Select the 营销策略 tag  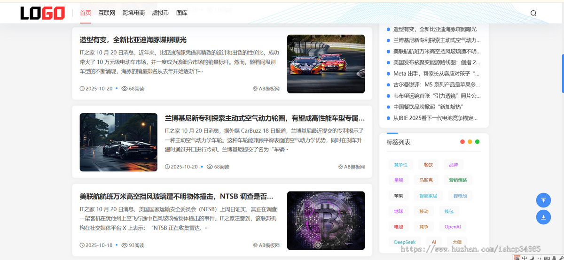458,180
